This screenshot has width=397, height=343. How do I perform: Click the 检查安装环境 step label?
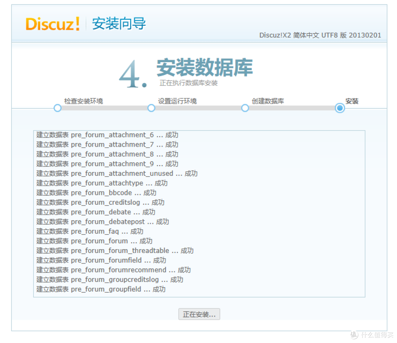[x=83, y=101]
